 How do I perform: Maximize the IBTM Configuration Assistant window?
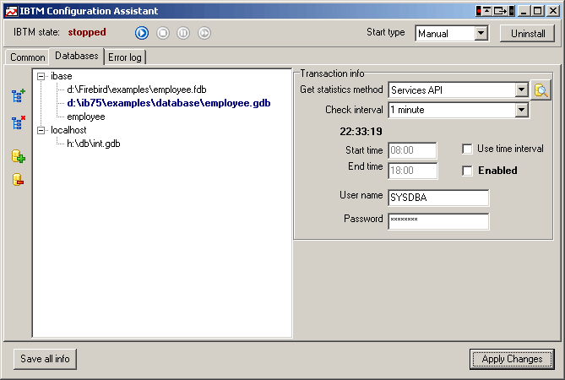tap(537, 11)
